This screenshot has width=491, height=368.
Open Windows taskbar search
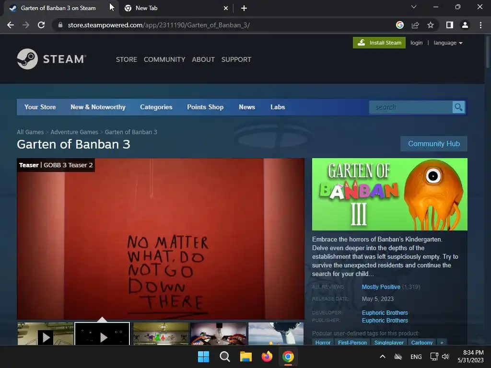pos(225,356)
